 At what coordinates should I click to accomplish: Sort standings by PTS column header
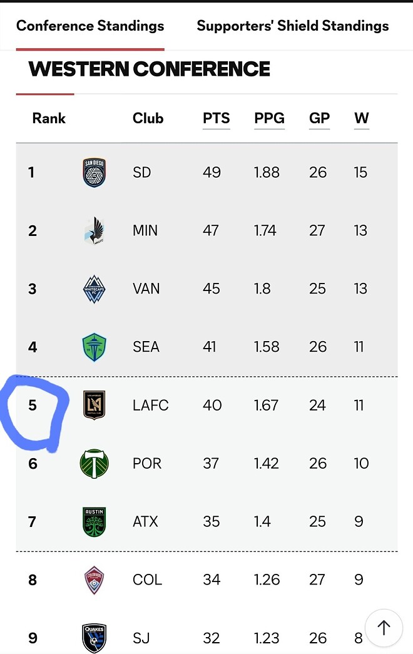[x=216, y=118]
